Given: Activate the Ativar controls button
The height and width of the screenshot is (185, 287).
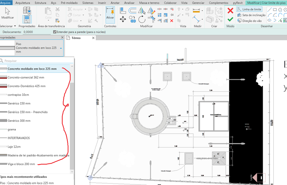Looking at the screenshot, I should pos(110,15).
